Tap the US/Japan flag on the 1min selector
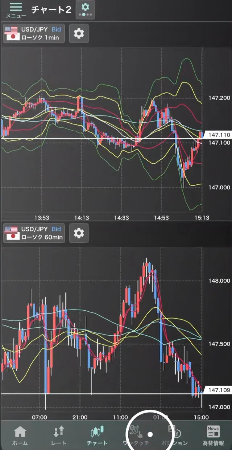 pos(12,34)
